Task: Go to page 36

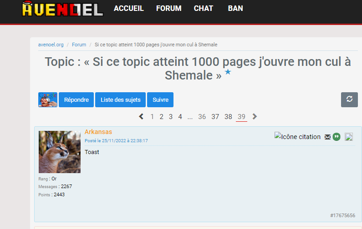Action: click(202, 117)
